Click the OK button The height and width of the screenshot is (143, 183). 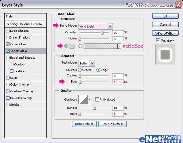tap(165, 16)
